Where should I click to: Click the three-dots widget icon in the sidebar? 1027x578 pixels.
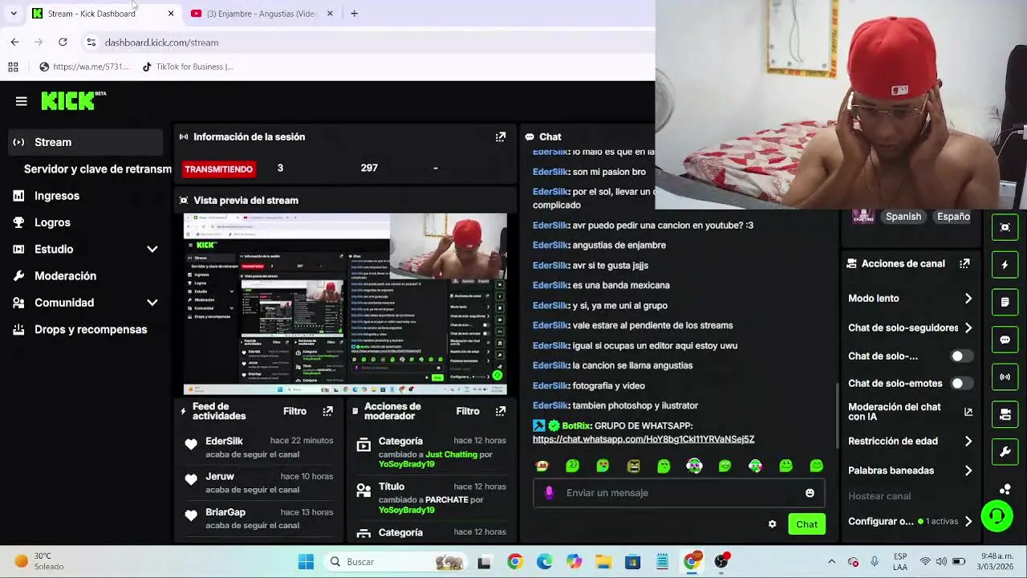1005,489
